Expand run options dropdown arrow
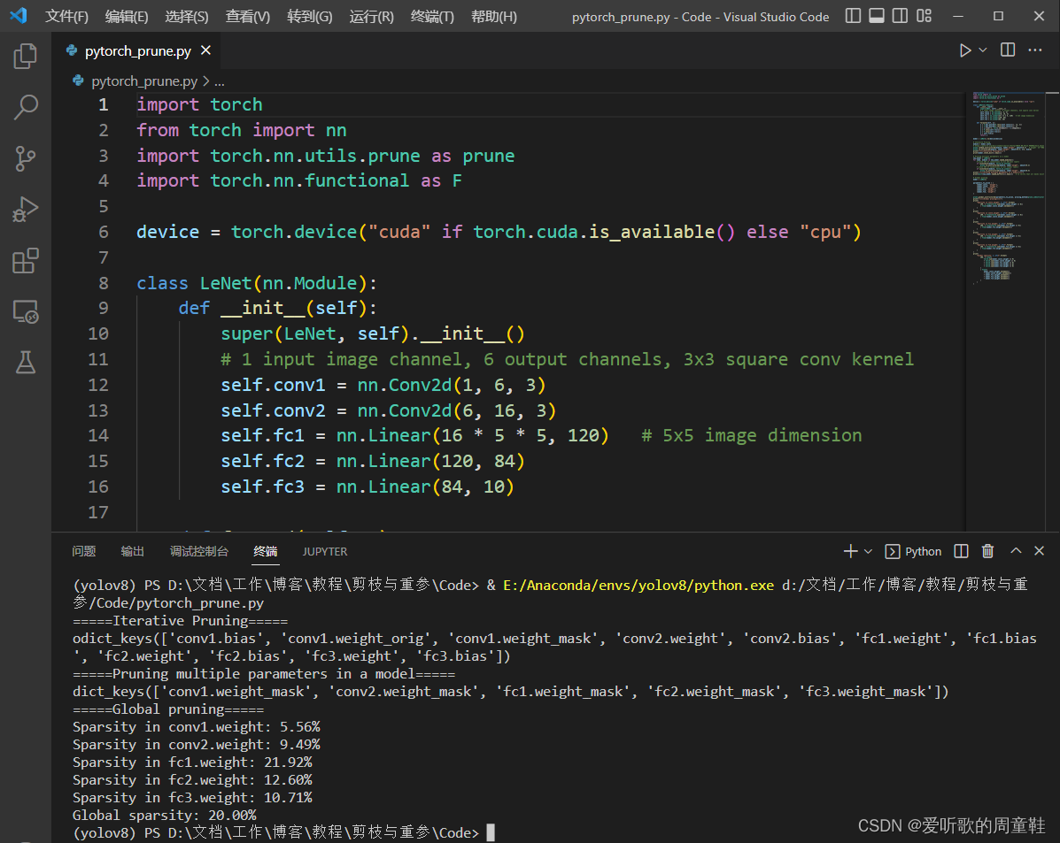The width and height of the screenshot is (1060, 843). click(x=983, y=50)
